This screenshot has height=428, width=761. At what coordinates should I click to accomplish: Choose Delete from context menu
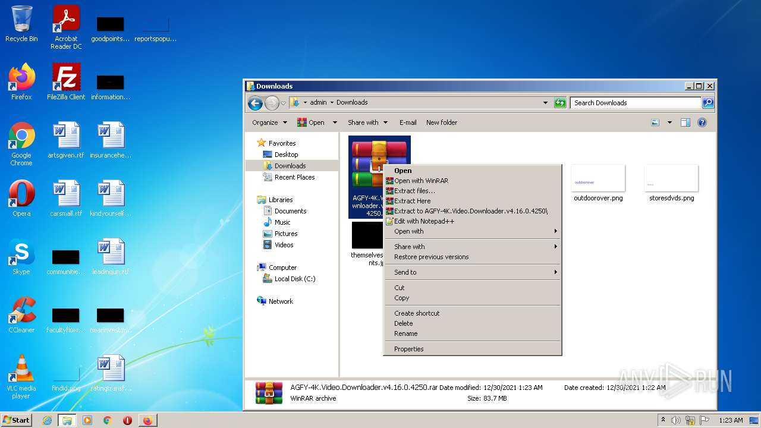pyautogui.click(x=473, y=323)
